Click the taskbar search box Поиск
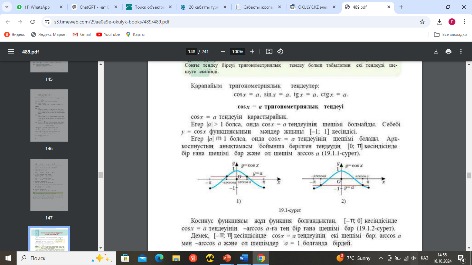Screen dimensions: 472x265 pyautogui.click(x=66, y=258)
